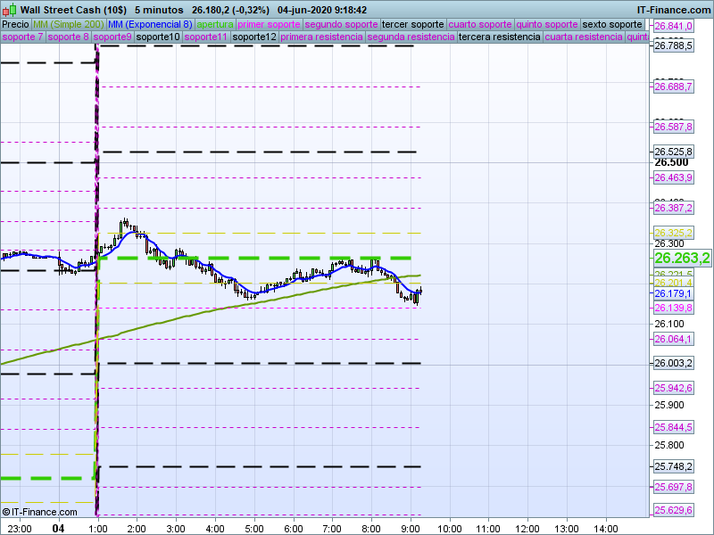The height and width of the screenshot is (535, 714).
Task: Open the primera resistencia indicator label
Action: pyautogui.click(x=321, y=37)
